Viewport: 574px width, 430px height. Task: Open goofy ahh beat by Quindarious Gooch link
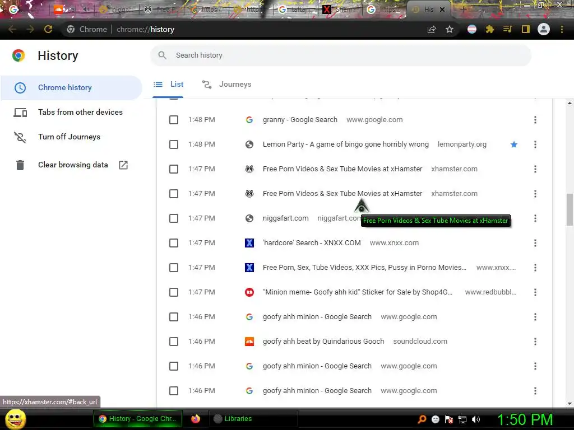click(323, 342)
